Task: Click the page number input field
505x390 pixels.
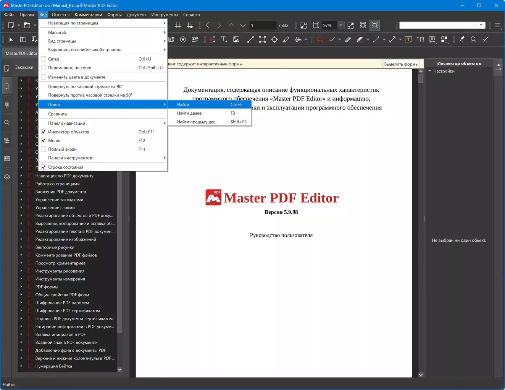Action: tap(262, 25)
